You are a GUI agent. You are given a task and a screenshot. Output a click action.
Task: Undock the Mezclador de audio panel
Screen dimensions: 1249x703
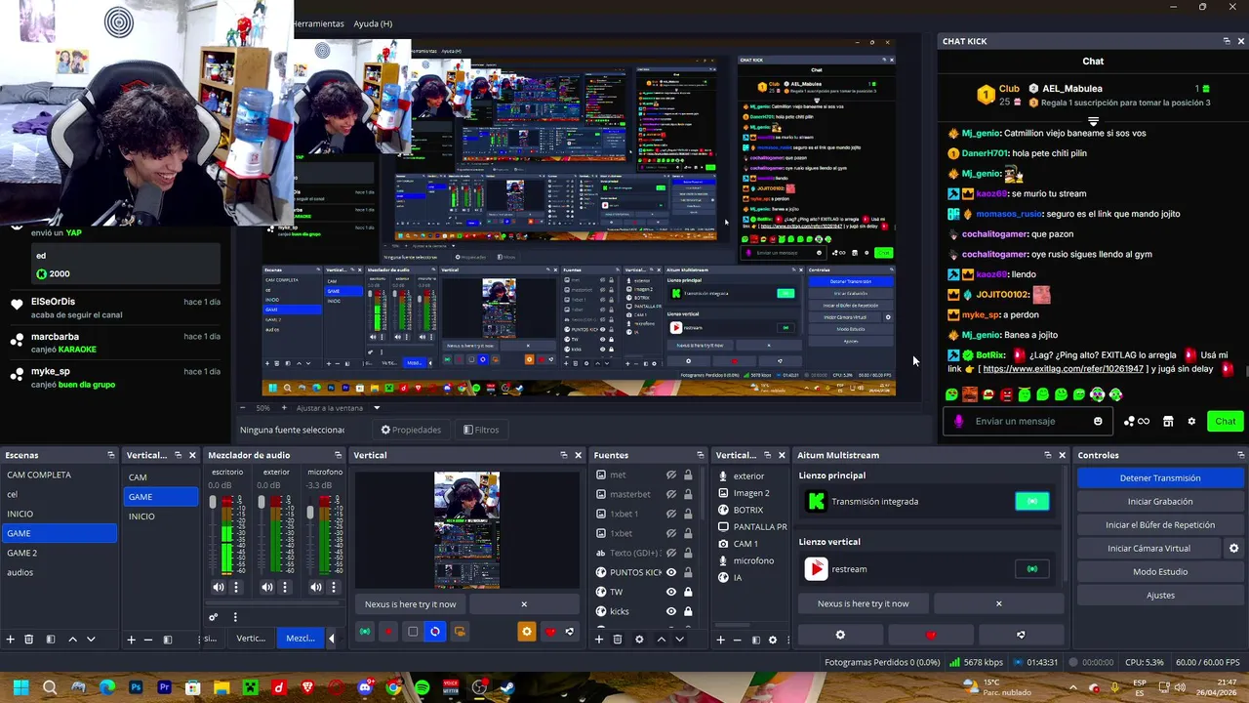coord(338,455)
